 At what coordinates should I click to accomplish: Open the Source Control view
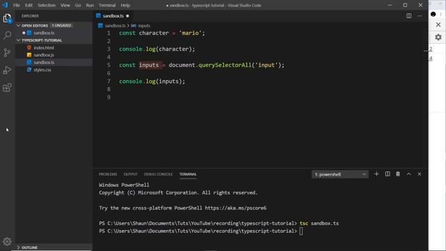[x=7, y=53]
